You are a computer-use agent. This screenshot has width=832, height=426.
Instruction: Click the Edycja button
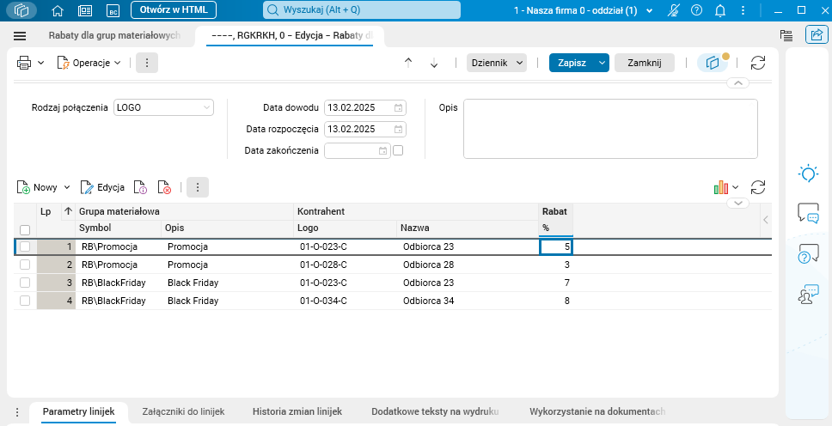pyautogui.click(x=102, y=187)
